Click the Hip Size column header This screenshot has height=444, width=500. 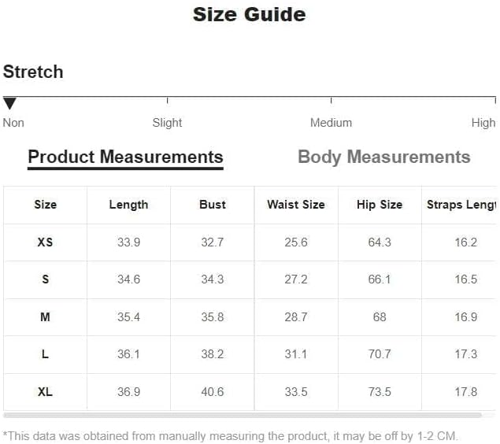pyautogui.click(x=379, y=205)
